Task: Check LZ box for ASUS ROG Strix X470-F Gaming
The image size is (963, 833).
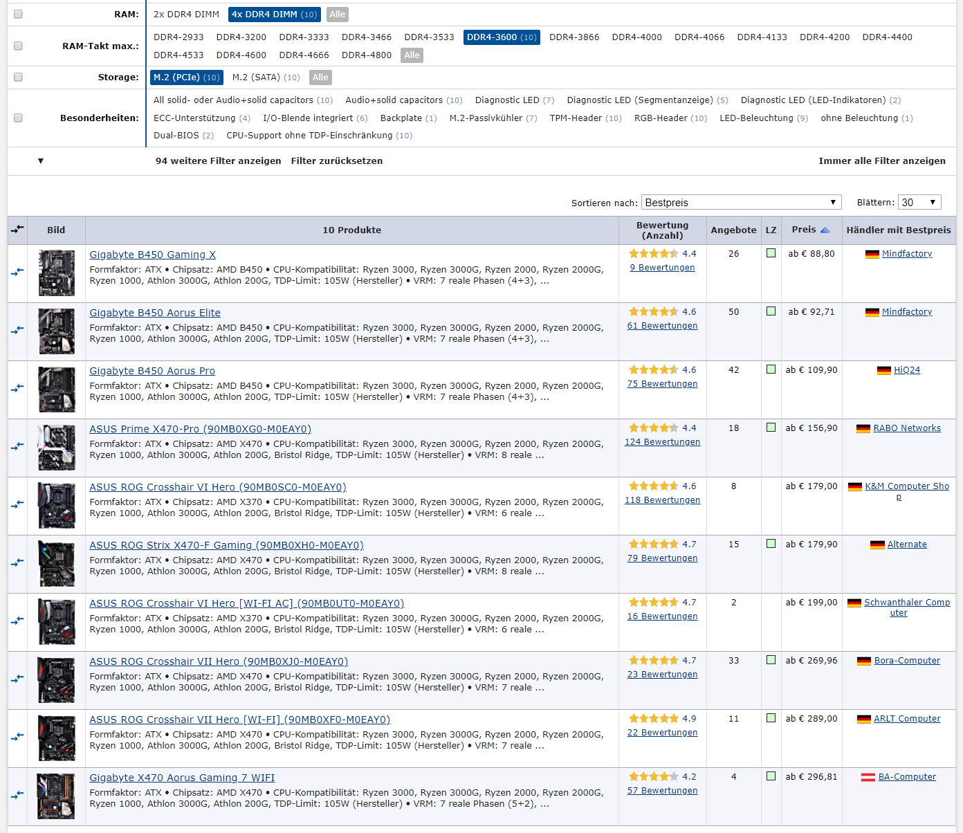Action: [771, 544]
